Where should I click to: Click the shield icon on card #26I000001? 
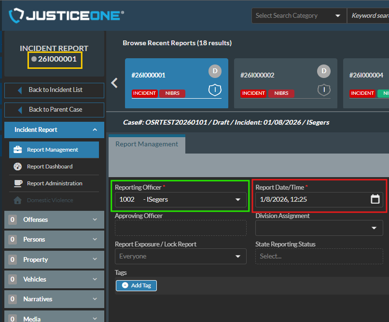215,90
